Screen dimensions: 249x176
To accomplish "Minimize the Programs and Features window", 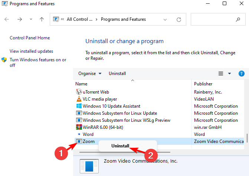I will coord(208,3).
